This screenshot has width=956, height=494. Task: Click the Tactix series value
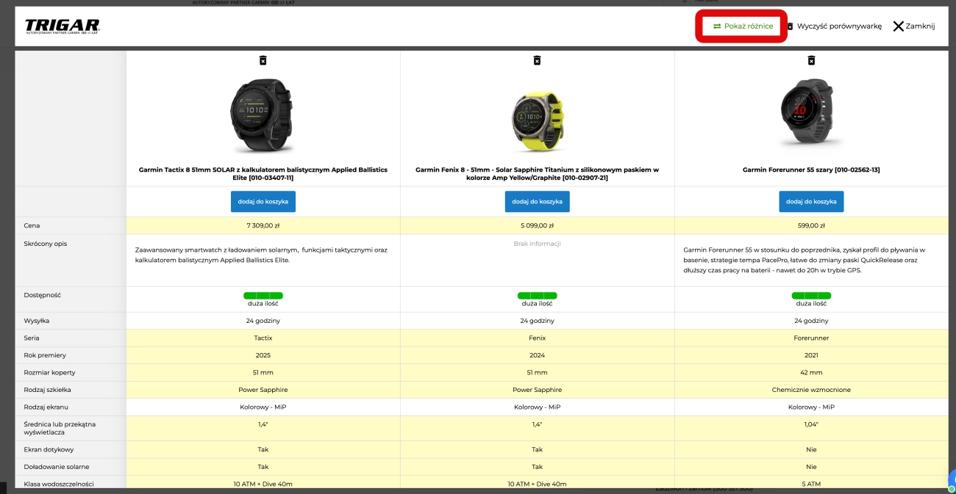tap(263, 338)
